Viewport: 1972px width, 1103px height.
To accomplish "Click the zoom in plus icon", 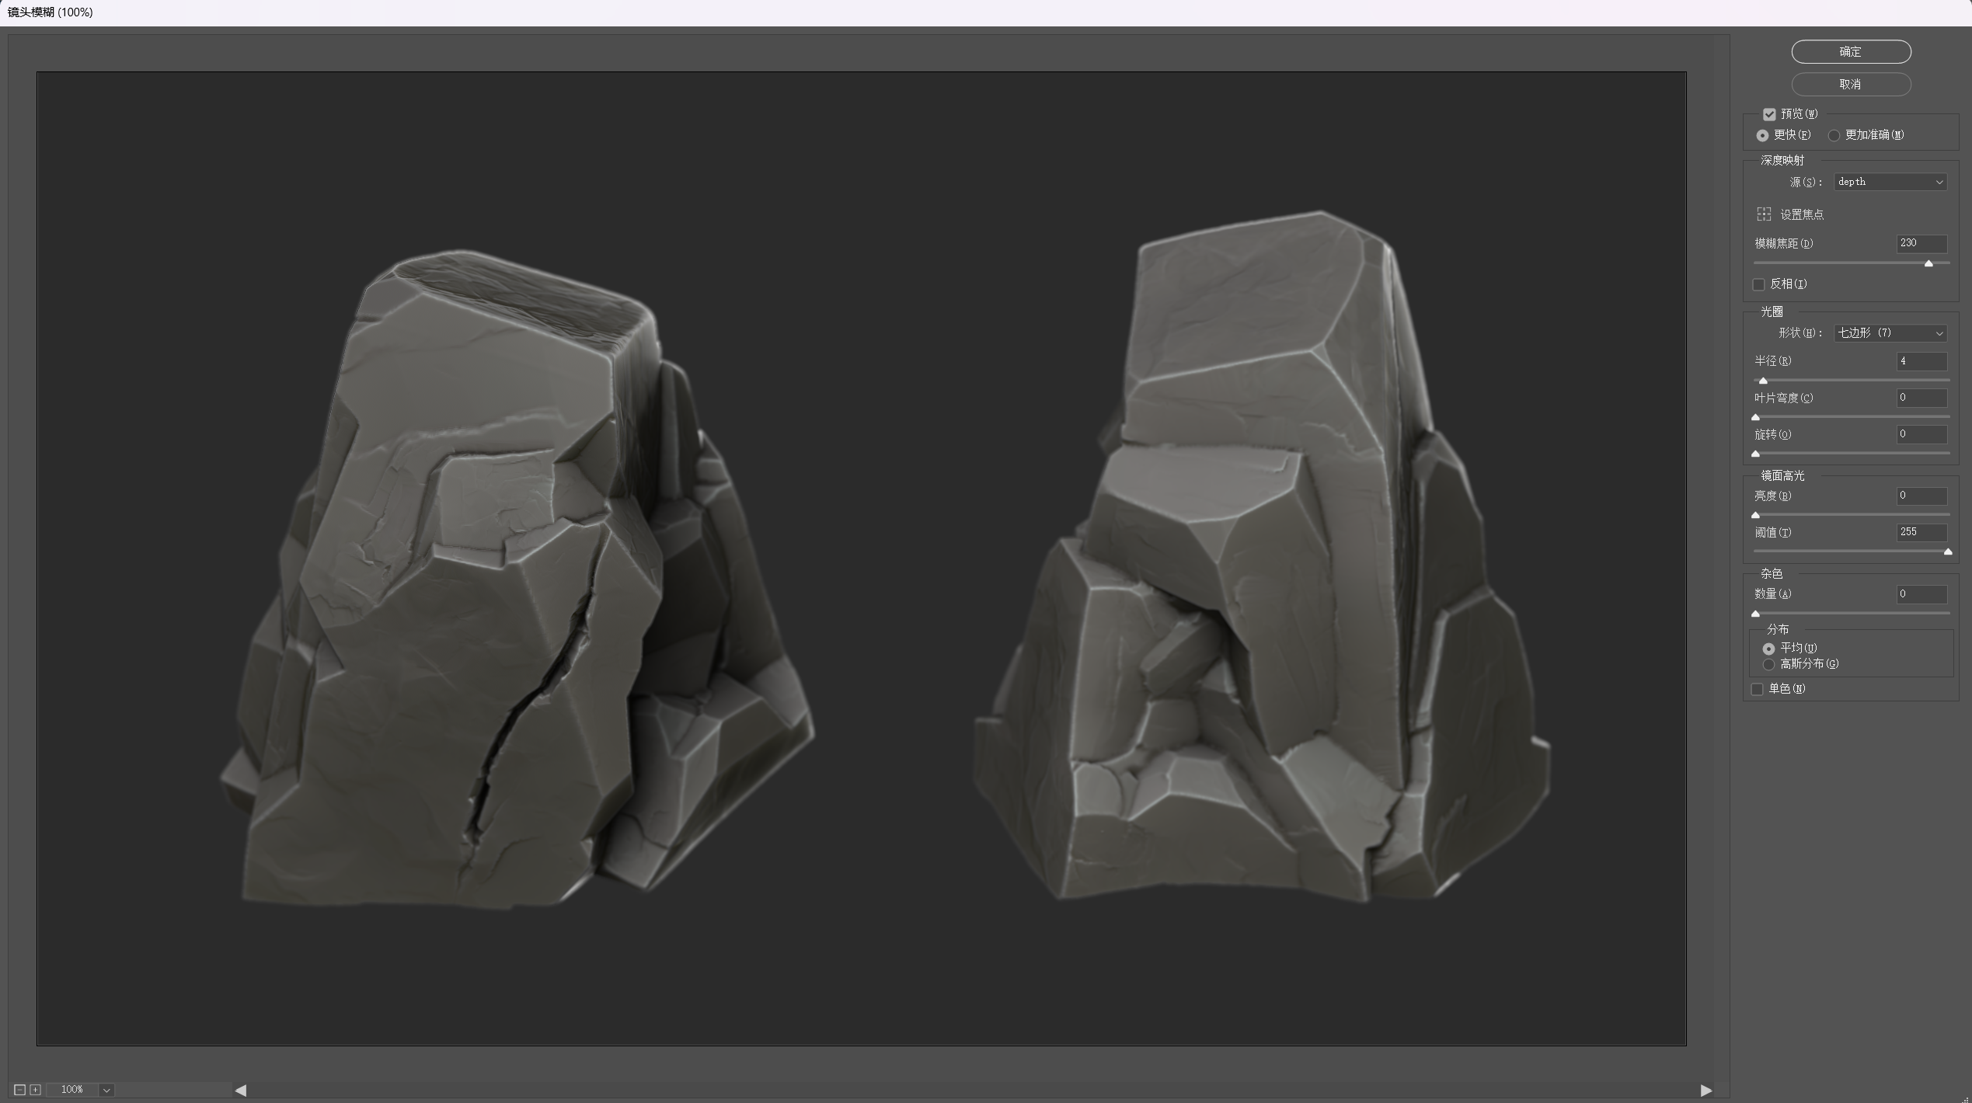I will (35, 1090).
